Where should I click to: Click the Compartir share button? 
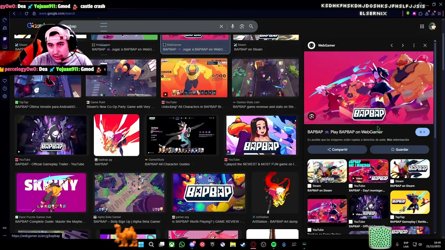(337, 150)
